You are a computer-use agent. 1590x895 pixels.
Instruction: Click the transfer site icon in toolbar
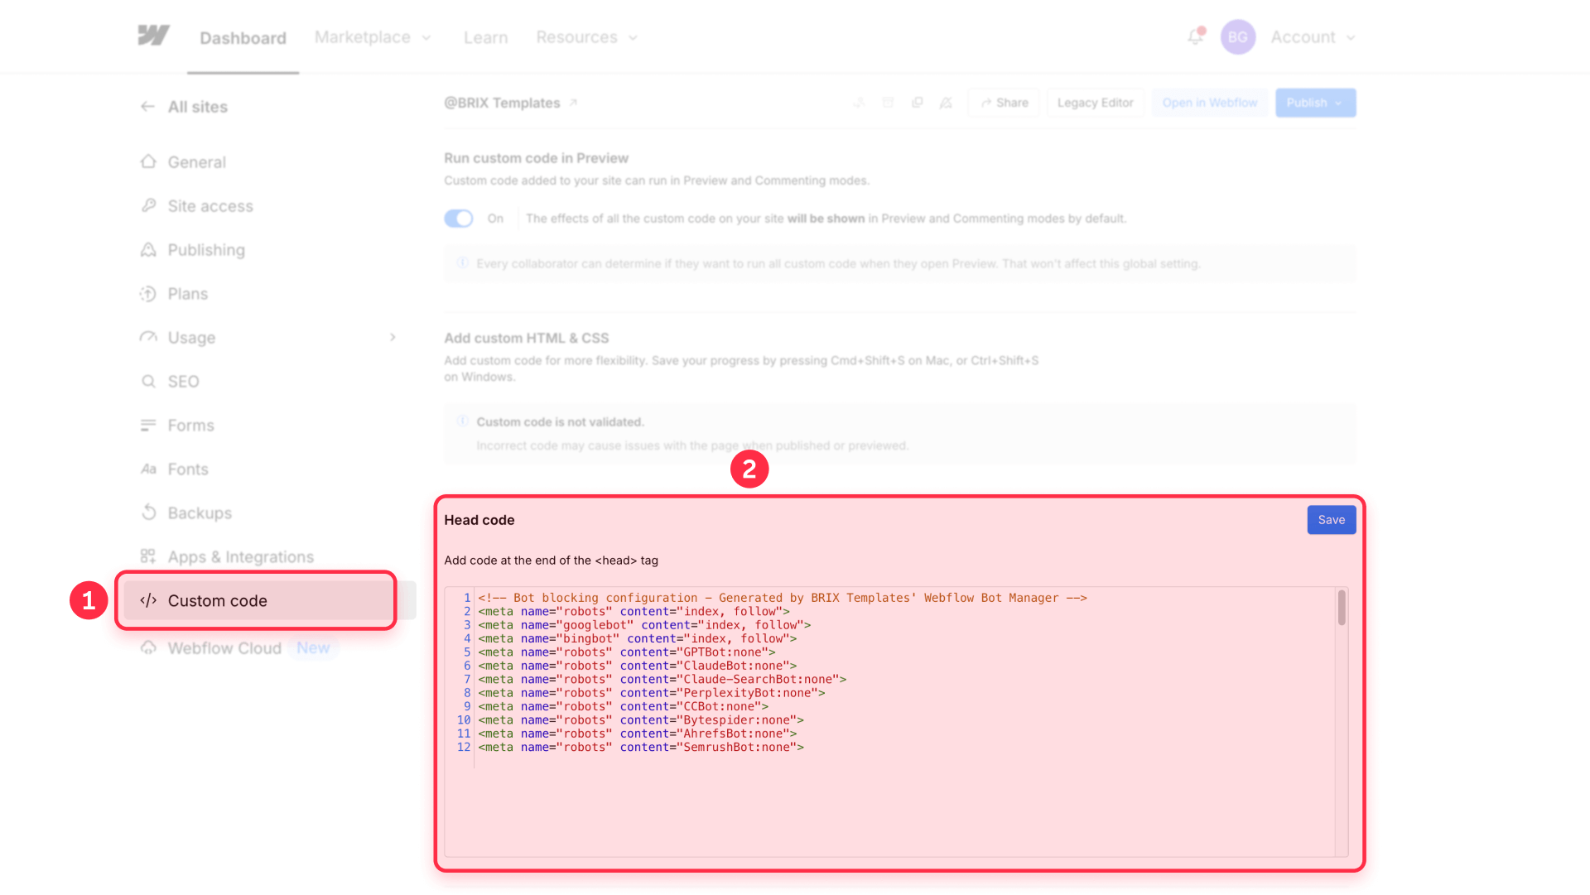860,103
